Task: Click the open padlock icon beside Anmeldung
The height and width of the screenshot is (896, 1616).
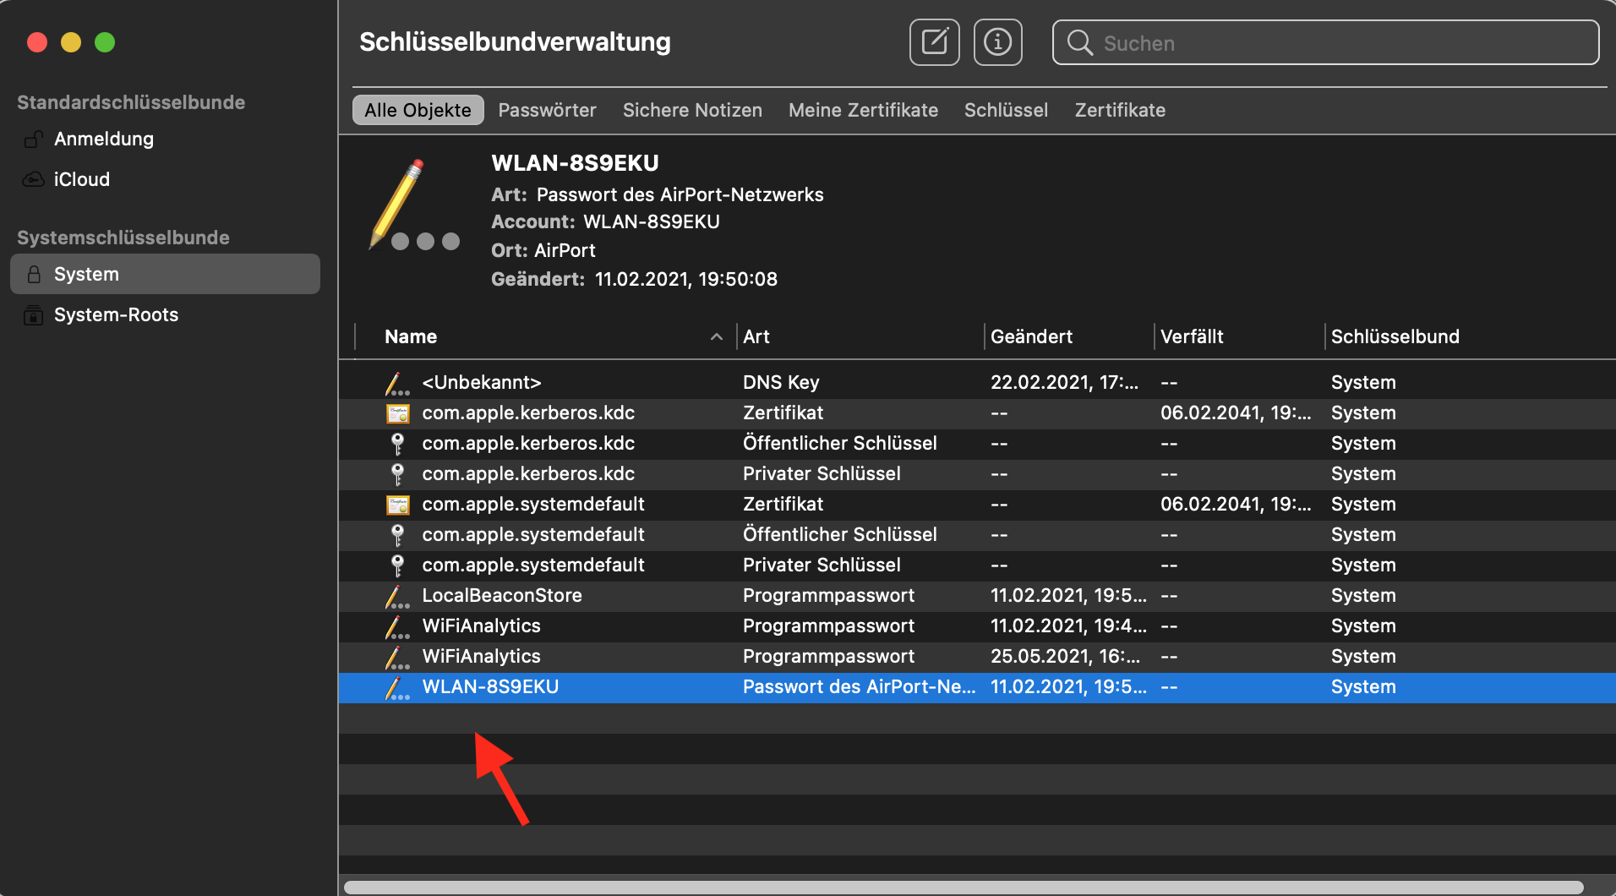Action: (x=33, y=139)
